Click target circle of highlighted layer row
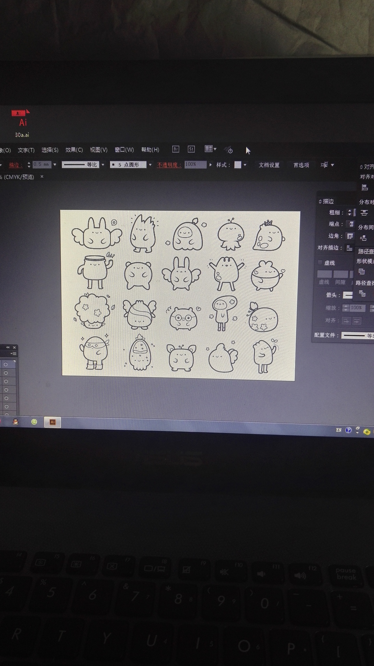Viewport: 374px width, 666px height. [x=6, y=364]
